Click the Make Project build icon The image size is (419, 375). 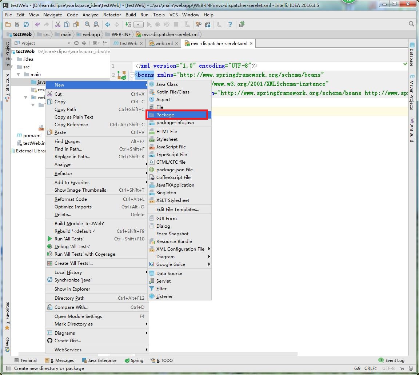[x=128, y=25]
